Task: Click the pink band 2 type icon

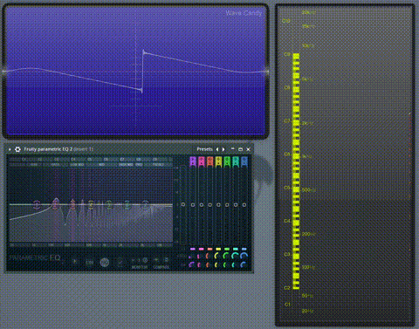Action: (x=202, y=161)
